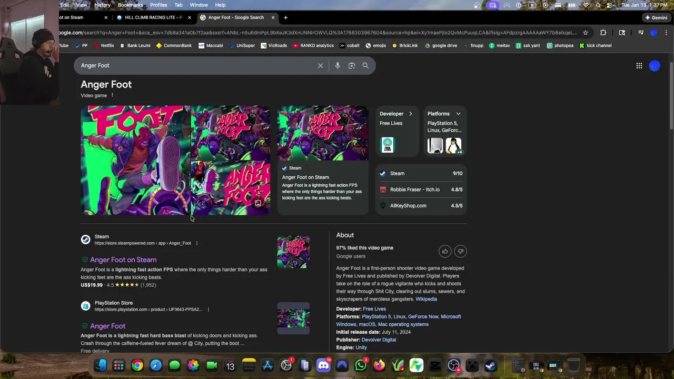Viewport: 674px width, 379px height.
Task: Open the History menu
Action: pos(102,5)
